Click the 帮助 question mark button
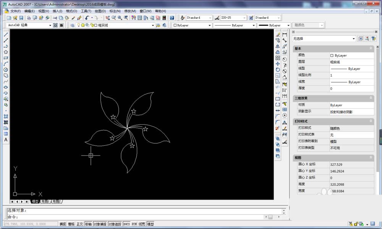Viewport: 382px width, 229px height. click(x=173, y=18)
